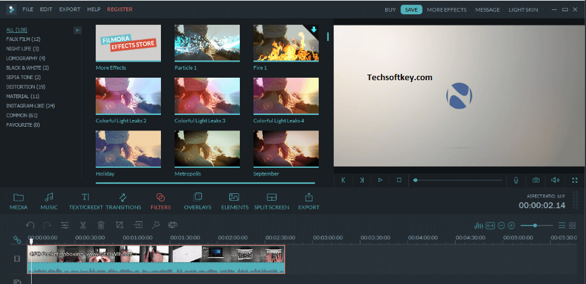Play the preview video
This screenshot has height=284, width=586.
380,180
